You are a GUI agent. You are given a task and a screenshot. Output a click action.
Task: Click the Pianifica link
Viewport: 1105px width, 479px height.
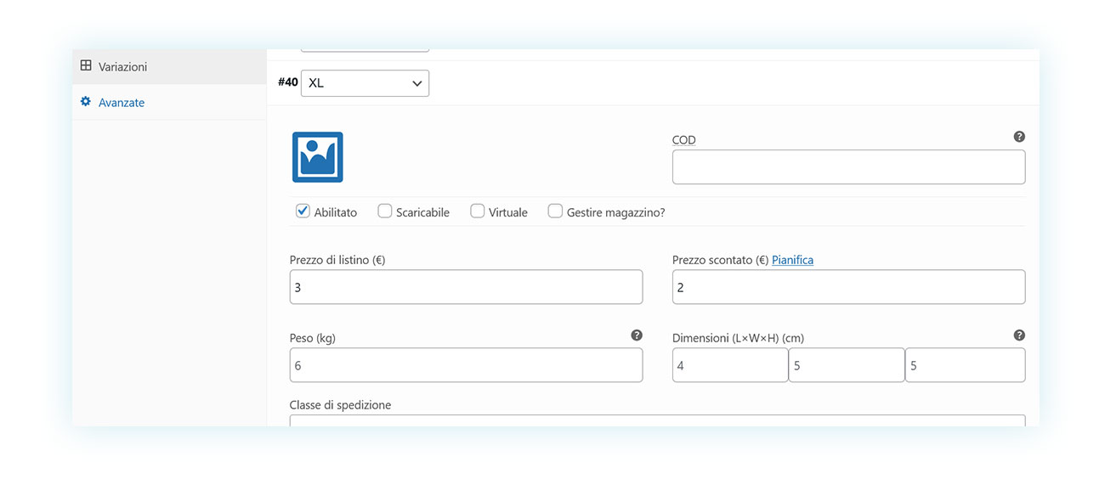[792, 260]
